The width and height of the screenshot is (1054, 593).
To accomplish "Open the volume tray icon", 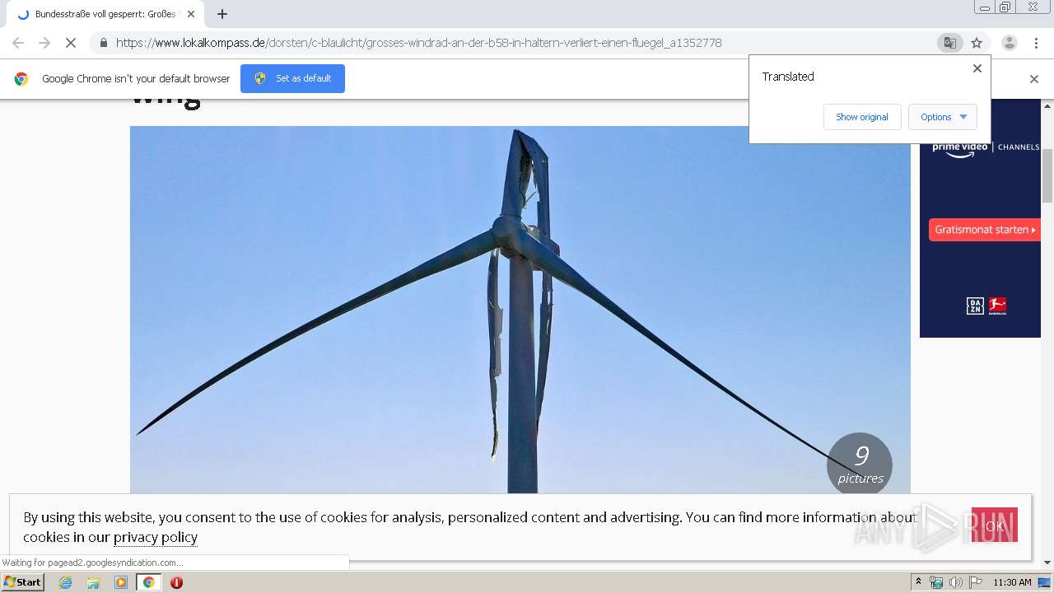I will [955, 582].
